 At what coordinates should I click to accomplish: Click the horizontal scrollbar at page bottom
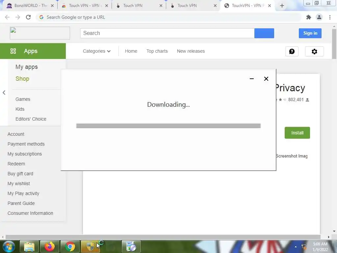pos(163,237)
